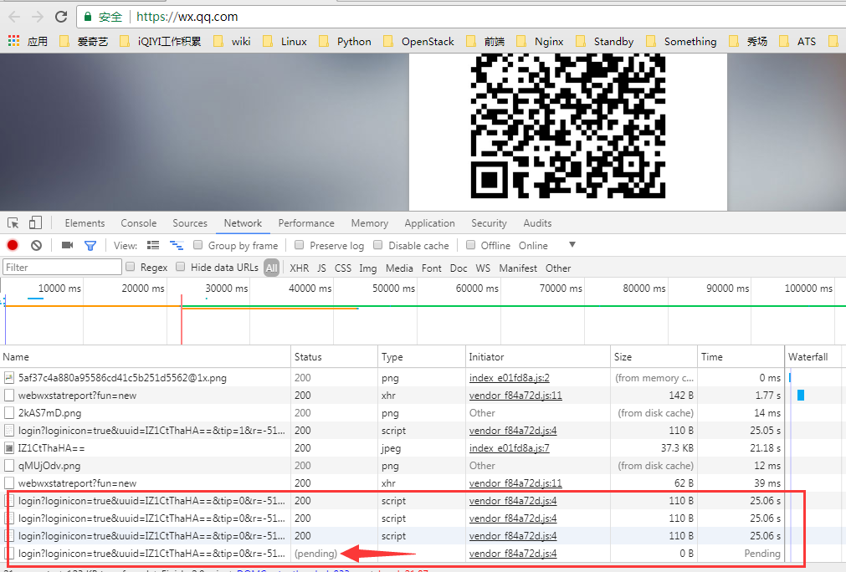
Task: Open the iQIYI工作积累 bookmark folder
Action: tap(160, 41)
